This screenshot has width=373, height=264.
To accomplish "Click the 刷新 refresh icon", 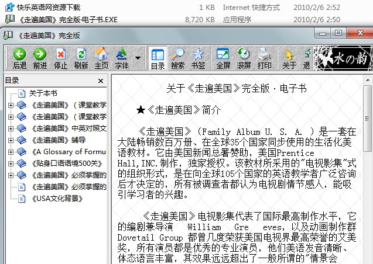I will [x=81, y=54].
